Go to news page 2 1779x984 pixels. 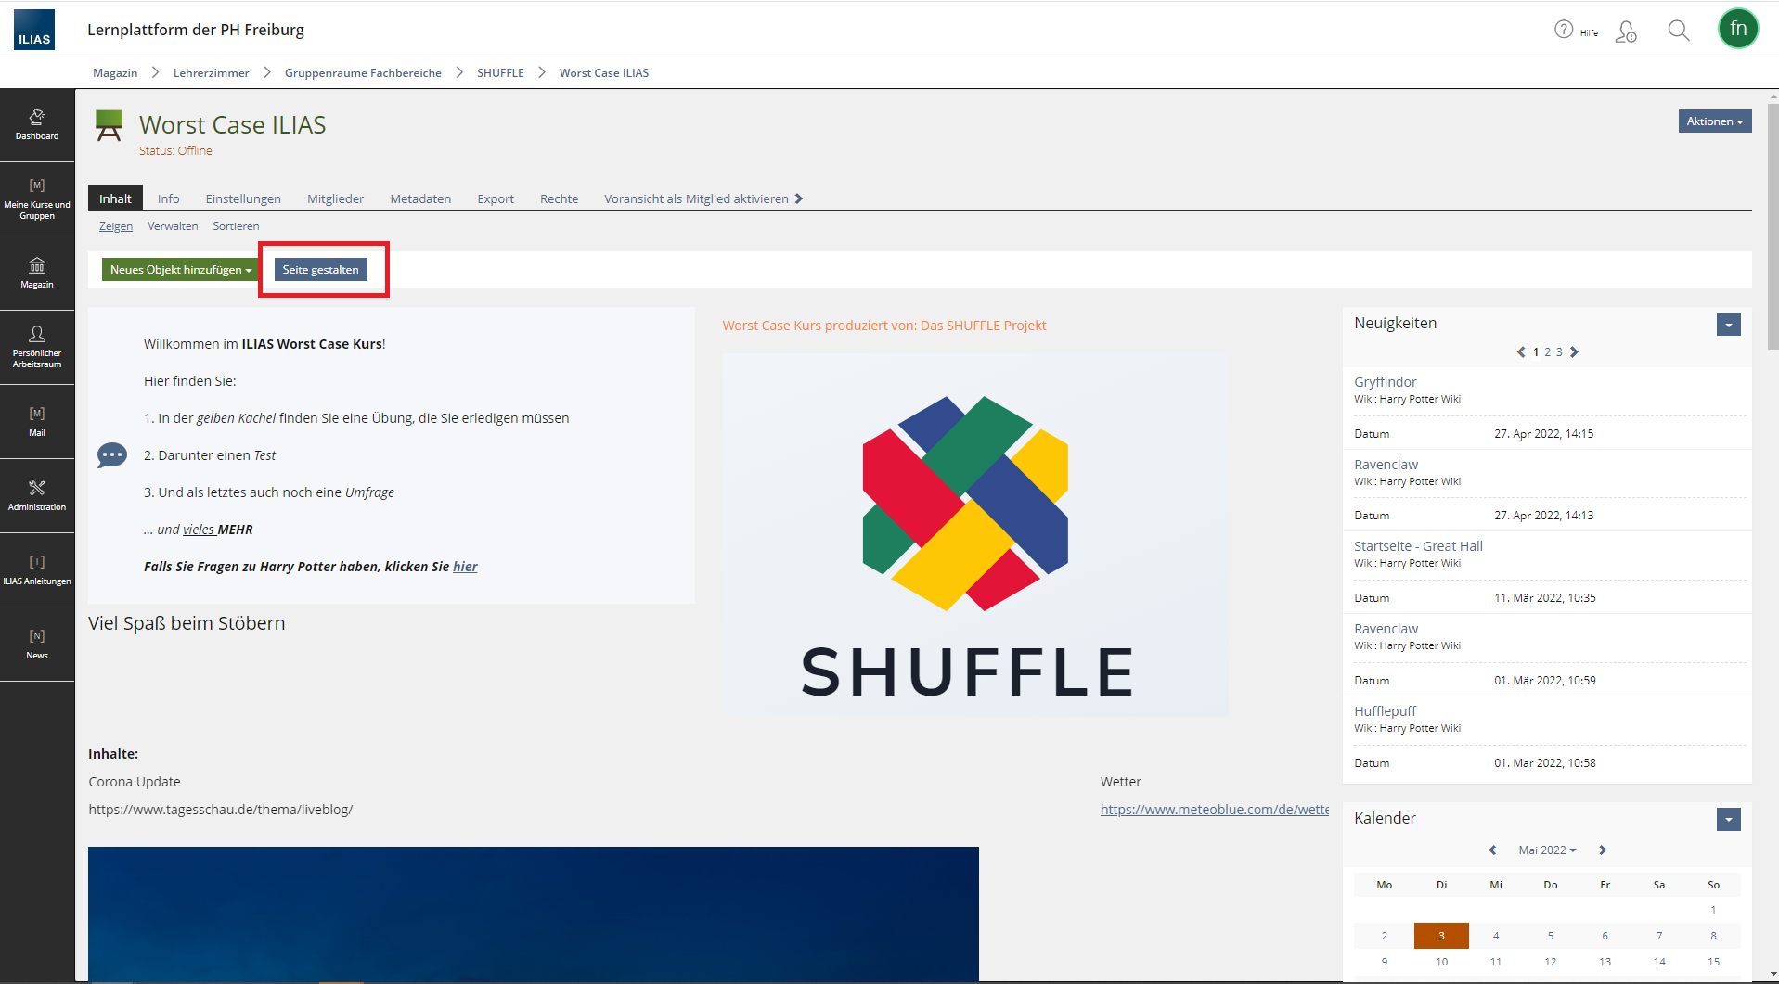(1547, 352)
